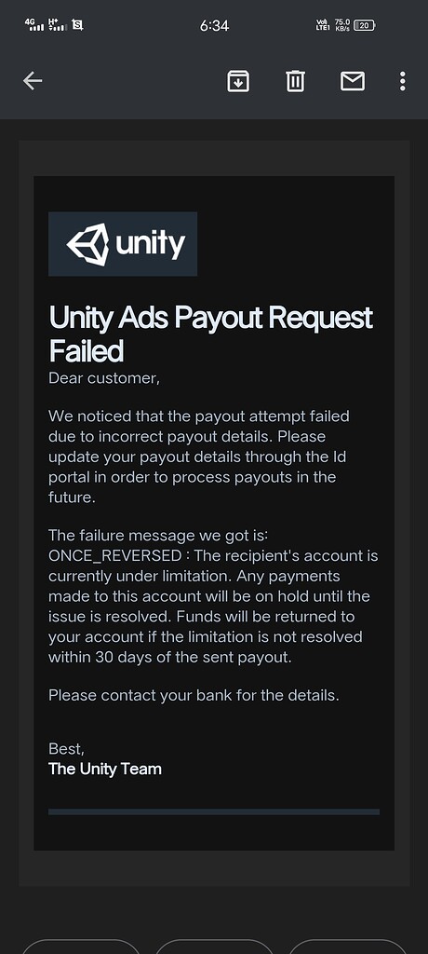
Task: Mark email as unread with the envelope icon
Action: pos(353,81)
